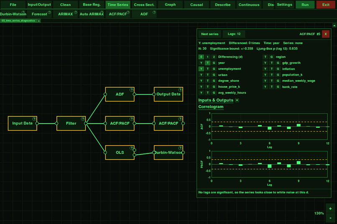Add Auto ARIMAX node from toolbar
The image size is (337, 224).
(92, 14)
